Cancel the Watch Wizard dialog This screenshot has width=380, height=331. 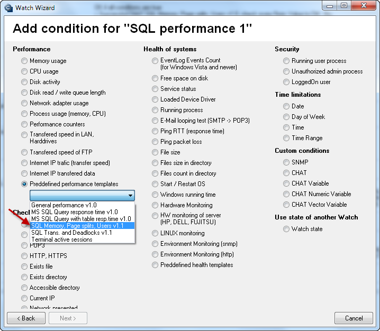[354, 318]
